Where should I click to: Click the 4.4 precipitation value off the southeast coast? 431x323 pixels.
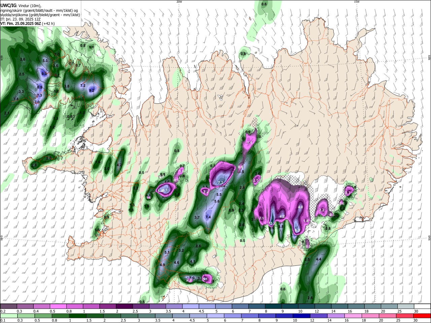pyautogui.click(x=319, y=259)
